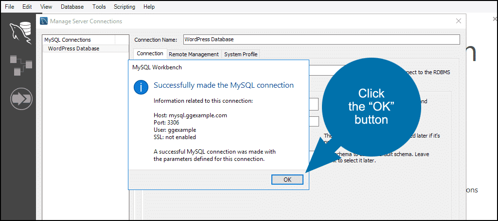Close the Manage Server Connections window
498x221 pixels.
pyautogui.click(x=458, y=21)
